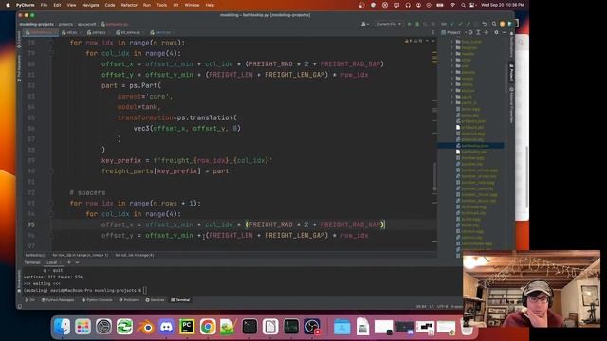
Task: Open the Git tool window button
Action: tap(29, 300)
